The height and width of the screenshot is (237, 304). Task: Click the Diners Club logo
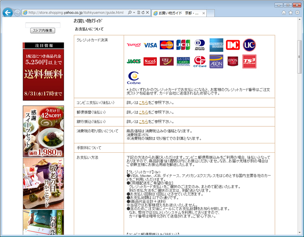pos(200,45)
